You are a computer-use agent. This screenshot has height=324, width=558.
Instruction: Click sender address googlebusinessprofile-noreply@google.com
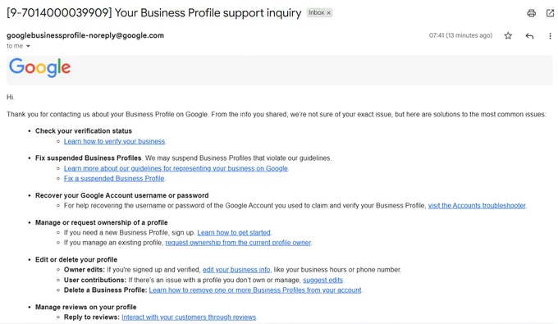pyautogui.click(x=85, y=35)
